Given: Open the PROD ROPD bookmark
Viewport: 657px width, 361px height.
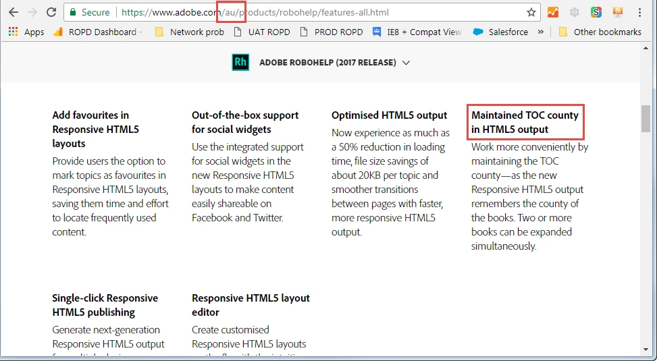Looking at the screenshot, I should tap(332, 32).
